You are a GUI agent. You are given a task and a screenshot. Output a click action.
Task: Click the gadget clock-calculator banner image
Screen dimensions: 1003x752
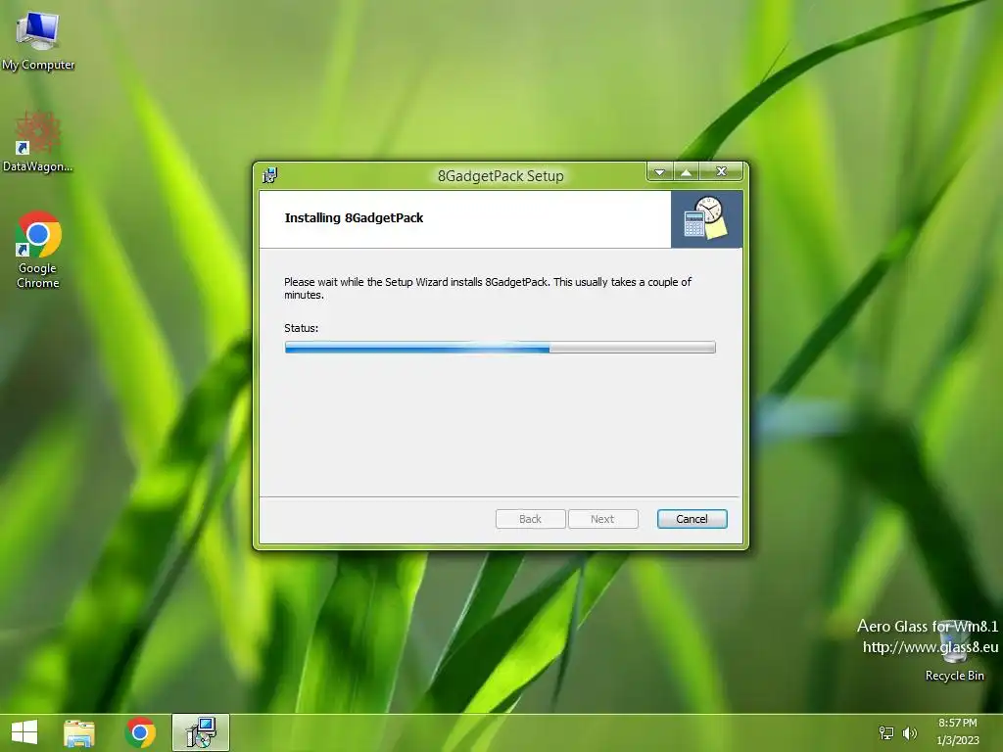[x=706, y=218]
